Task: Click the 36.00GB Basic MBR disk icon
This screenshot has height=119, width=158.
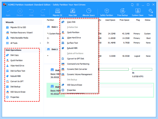Action: pyautogui.click(x=52, y=70)
